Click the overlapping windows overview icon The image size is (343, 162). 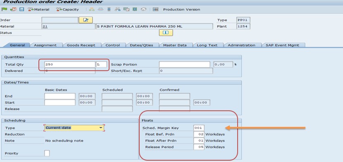point(126,10)
